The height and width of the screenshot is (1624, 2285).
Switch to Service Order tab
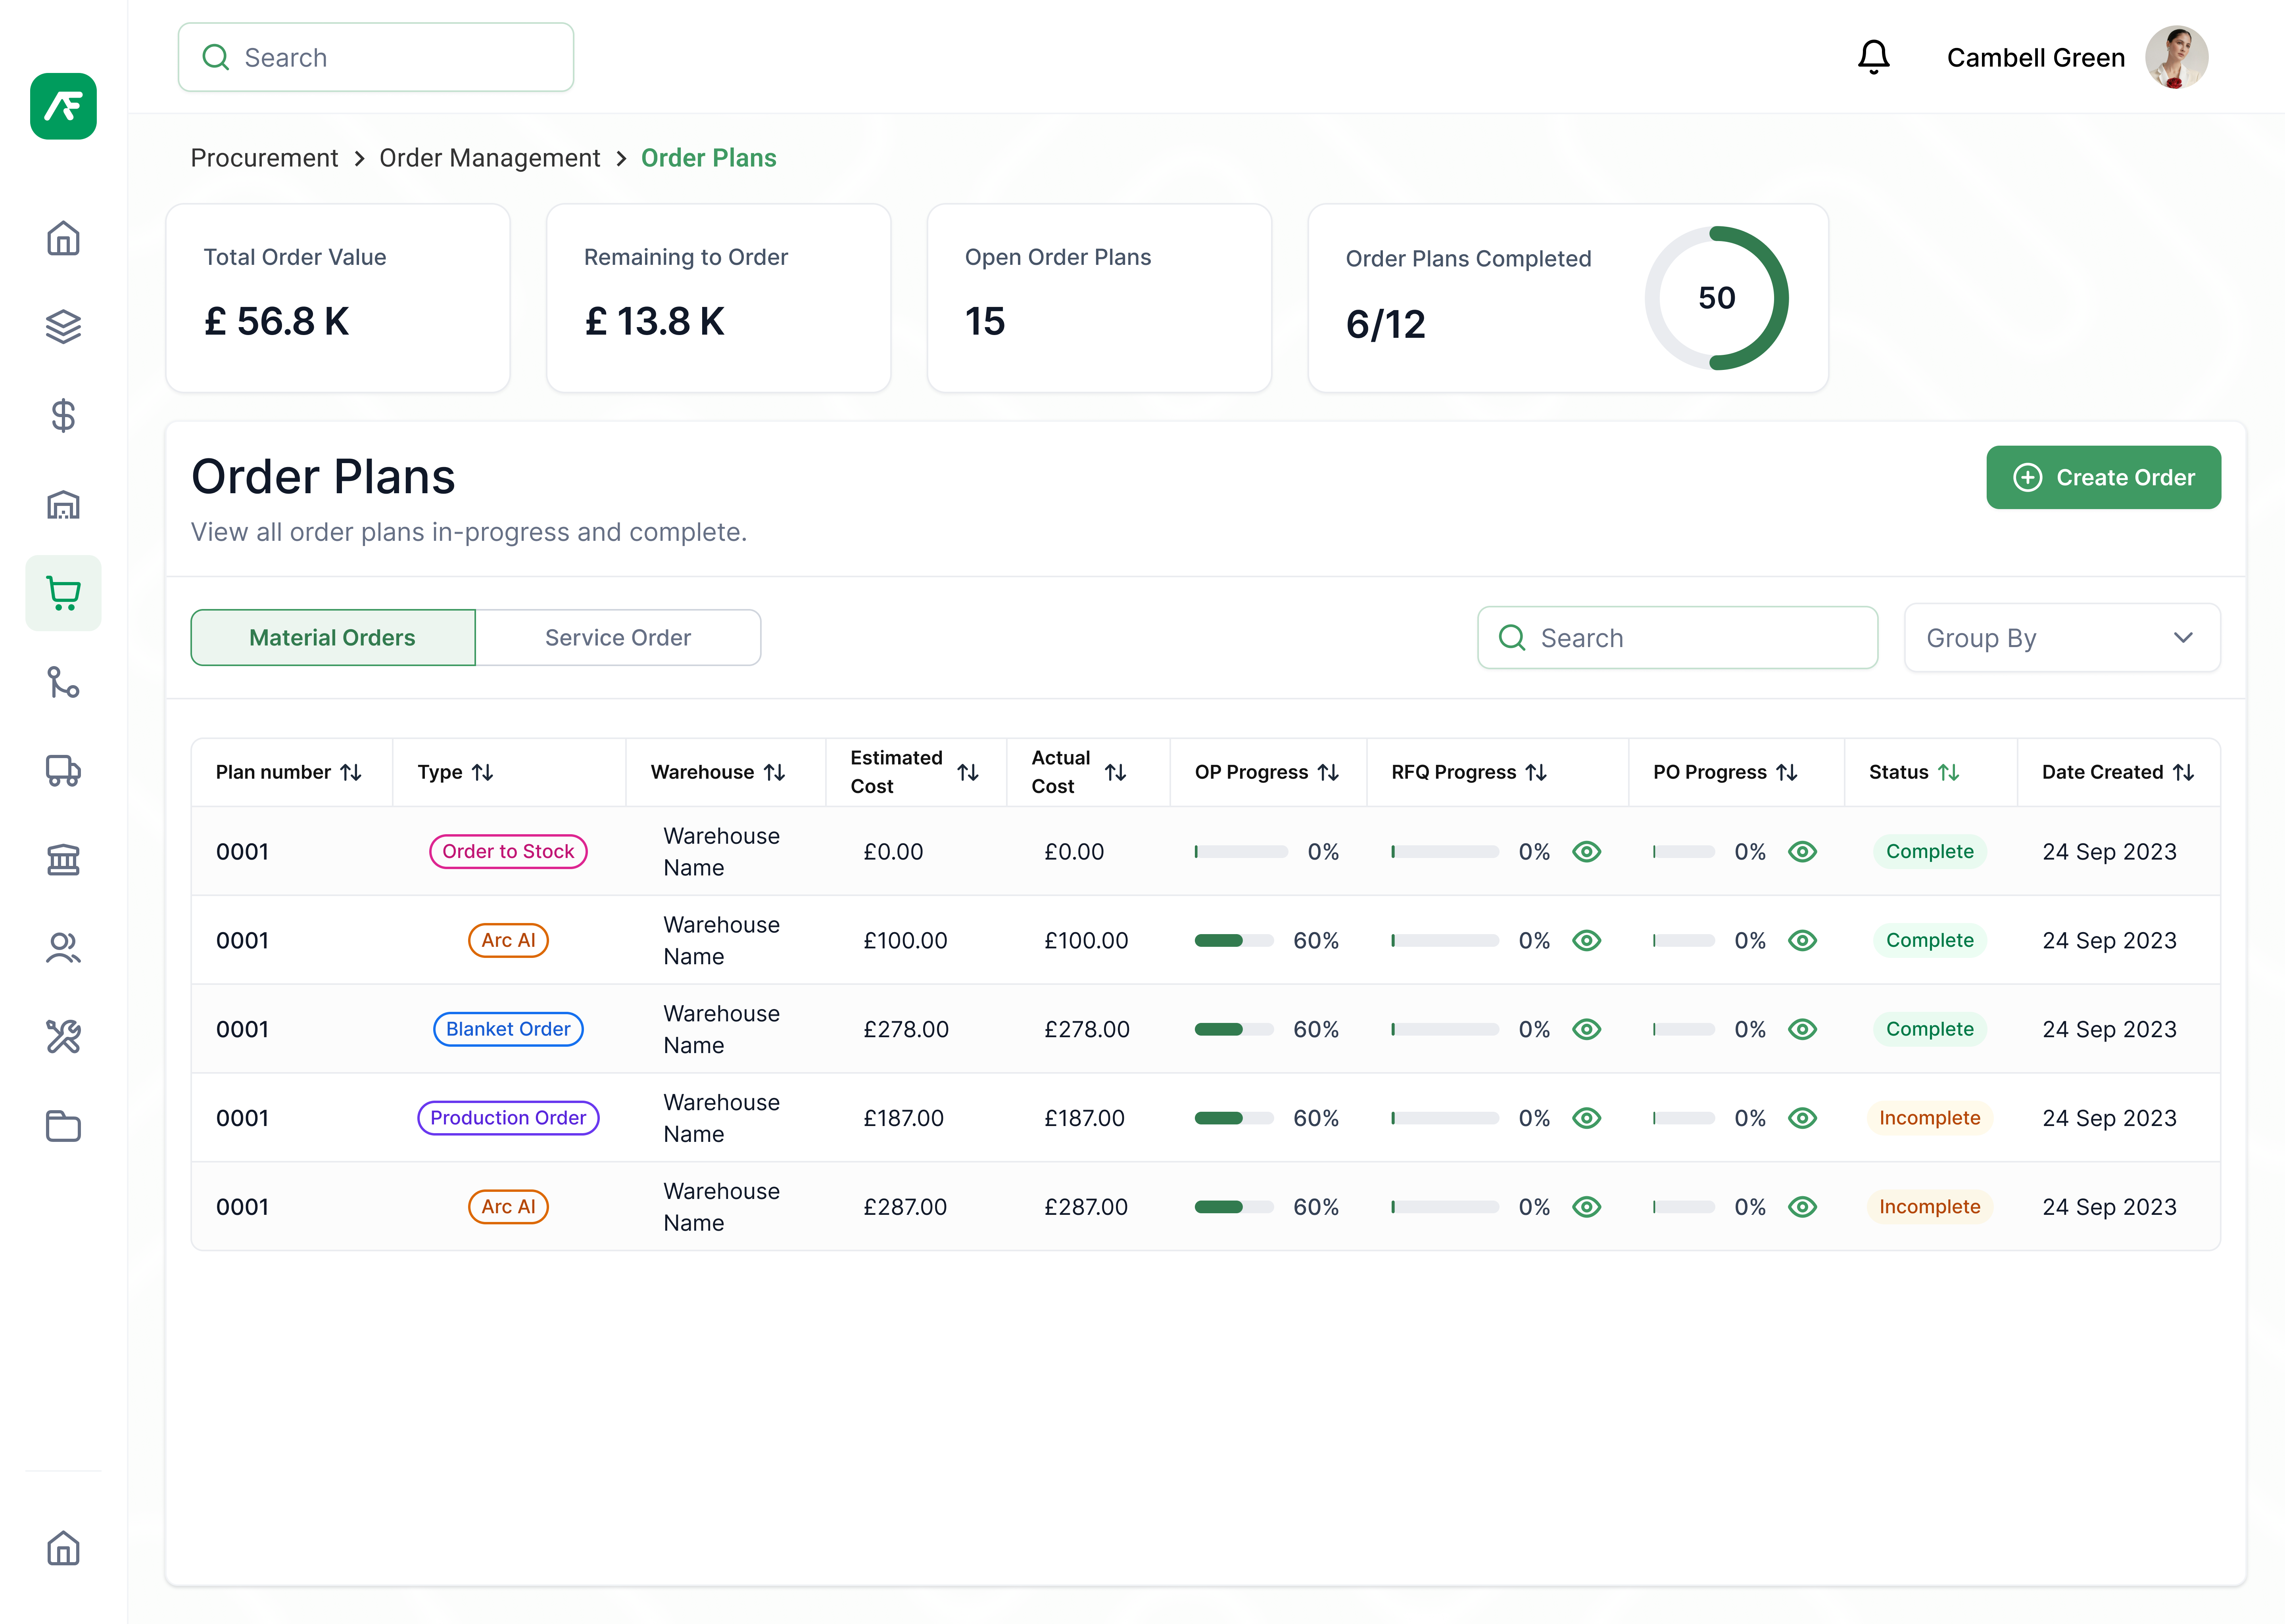tap(617, 636)
